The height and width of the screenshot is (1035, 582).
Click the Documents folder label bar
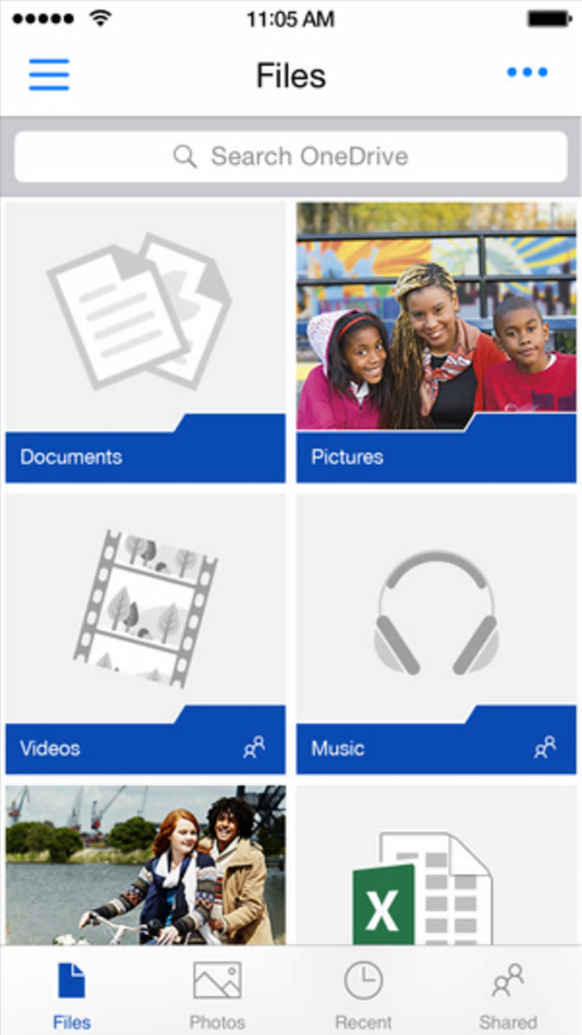145,457
